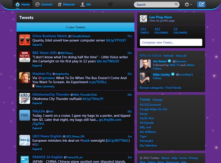View the 452 Following count
The image size is (221, 163).
(x=161, y=30)
